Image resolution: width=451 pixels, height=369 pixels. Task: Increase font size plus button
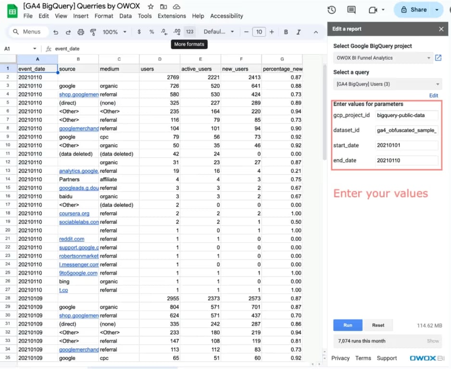click(272, 32)
